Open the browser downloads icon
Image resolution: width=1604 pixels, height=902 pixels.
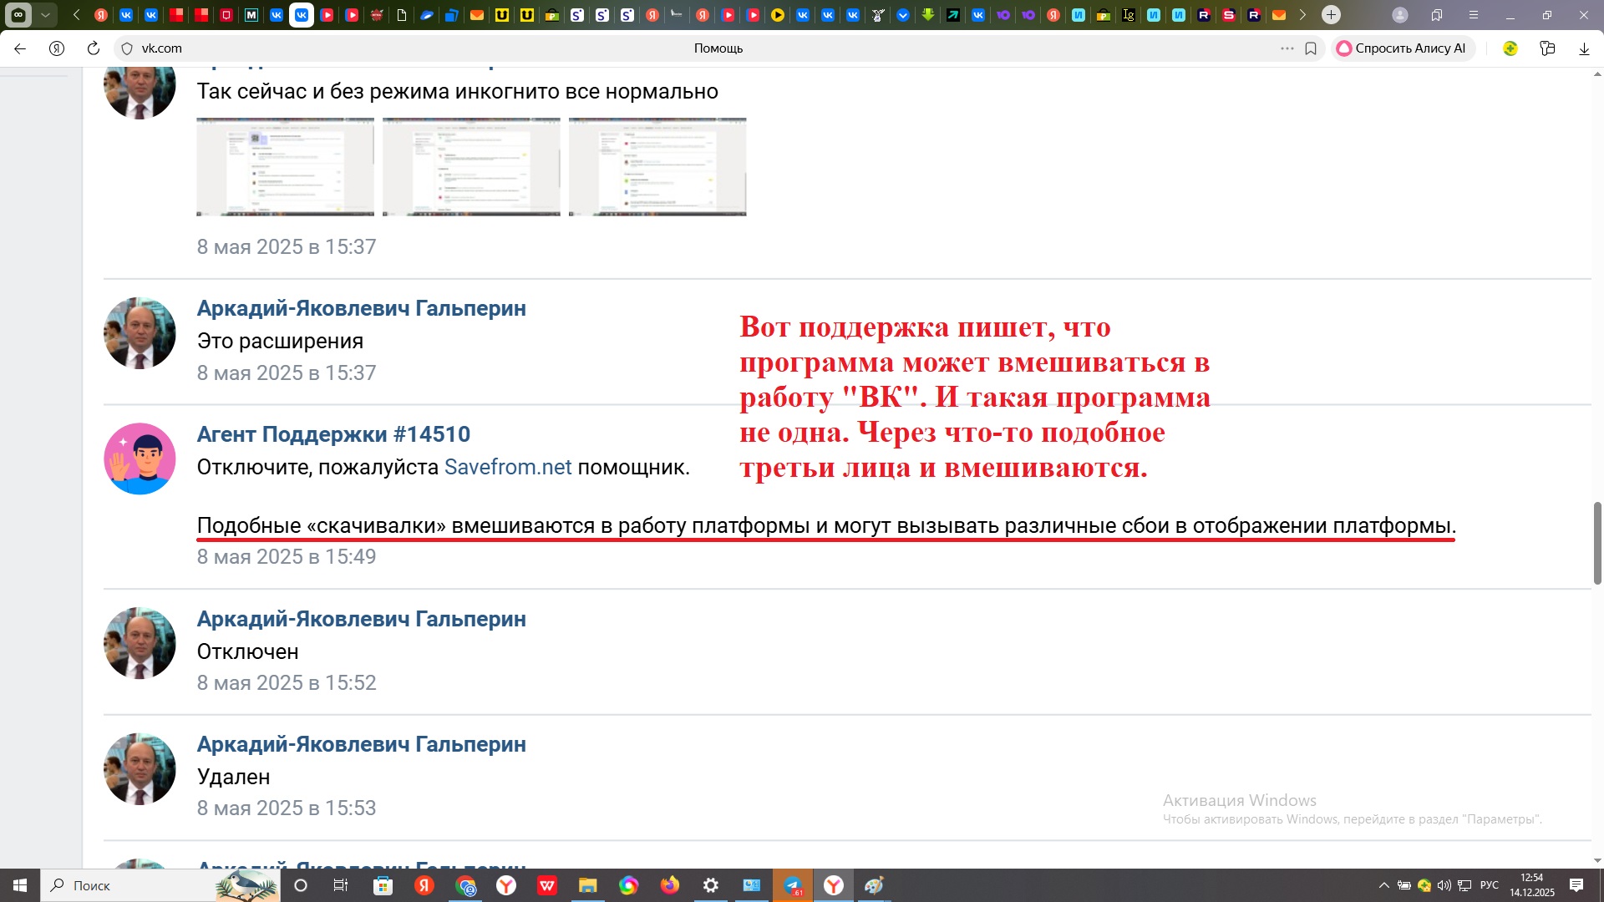click(1584, 48)
